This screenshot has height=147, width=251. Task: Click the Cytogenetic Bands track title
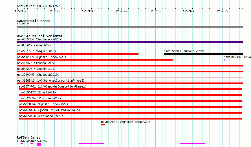pyautogui.click(x=34, y=21)
